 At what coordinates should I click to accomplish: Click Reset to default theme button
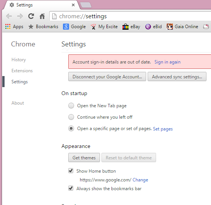[x=129, y=157]
